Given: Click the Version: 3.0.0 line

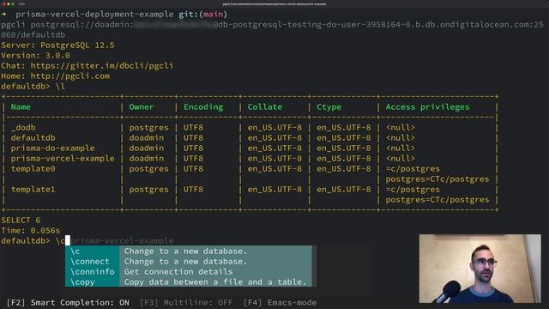Looking at the screenshot, I should (35, 55).
